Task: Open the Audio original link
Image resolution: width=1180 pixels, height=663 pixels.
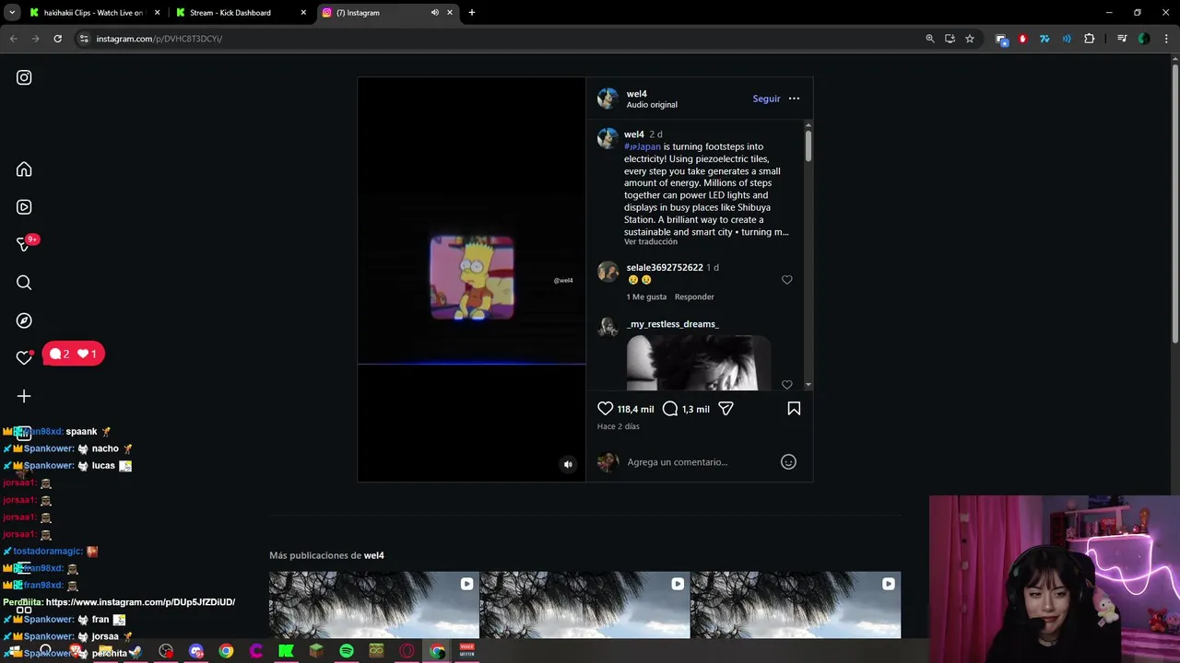Action: pyautogui.click(x=652, y=105)
